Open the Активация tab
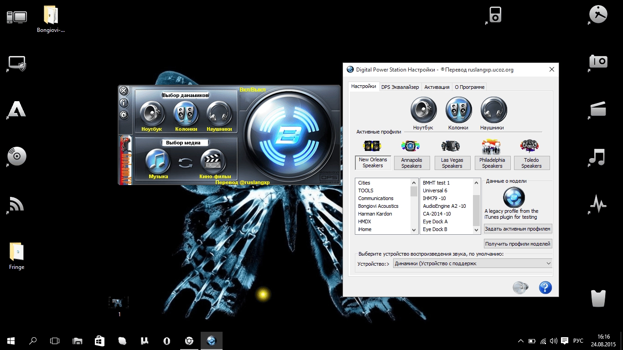This screenshot has width=623, height=350. coord(437,87)
